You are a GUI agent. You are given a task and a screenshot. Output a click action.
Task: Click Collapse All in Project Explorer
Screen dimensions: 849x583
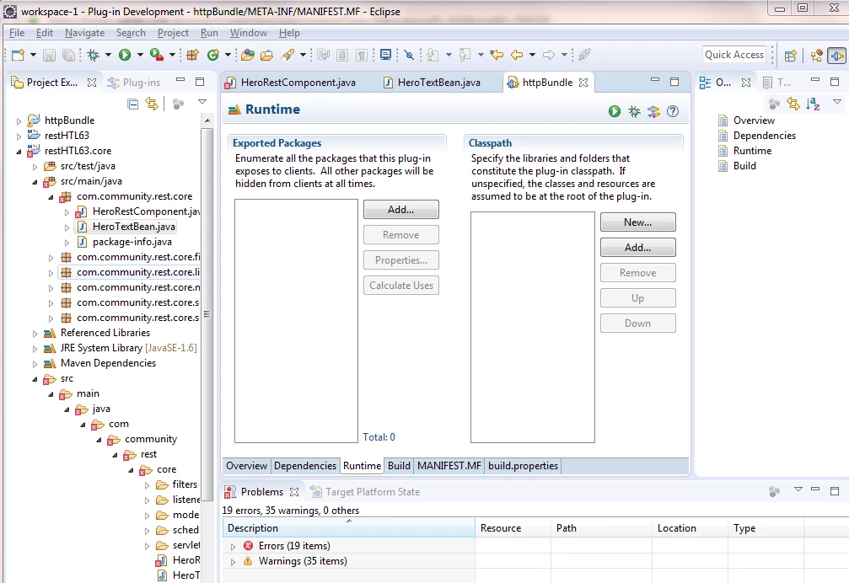click(x=132, y=104)
